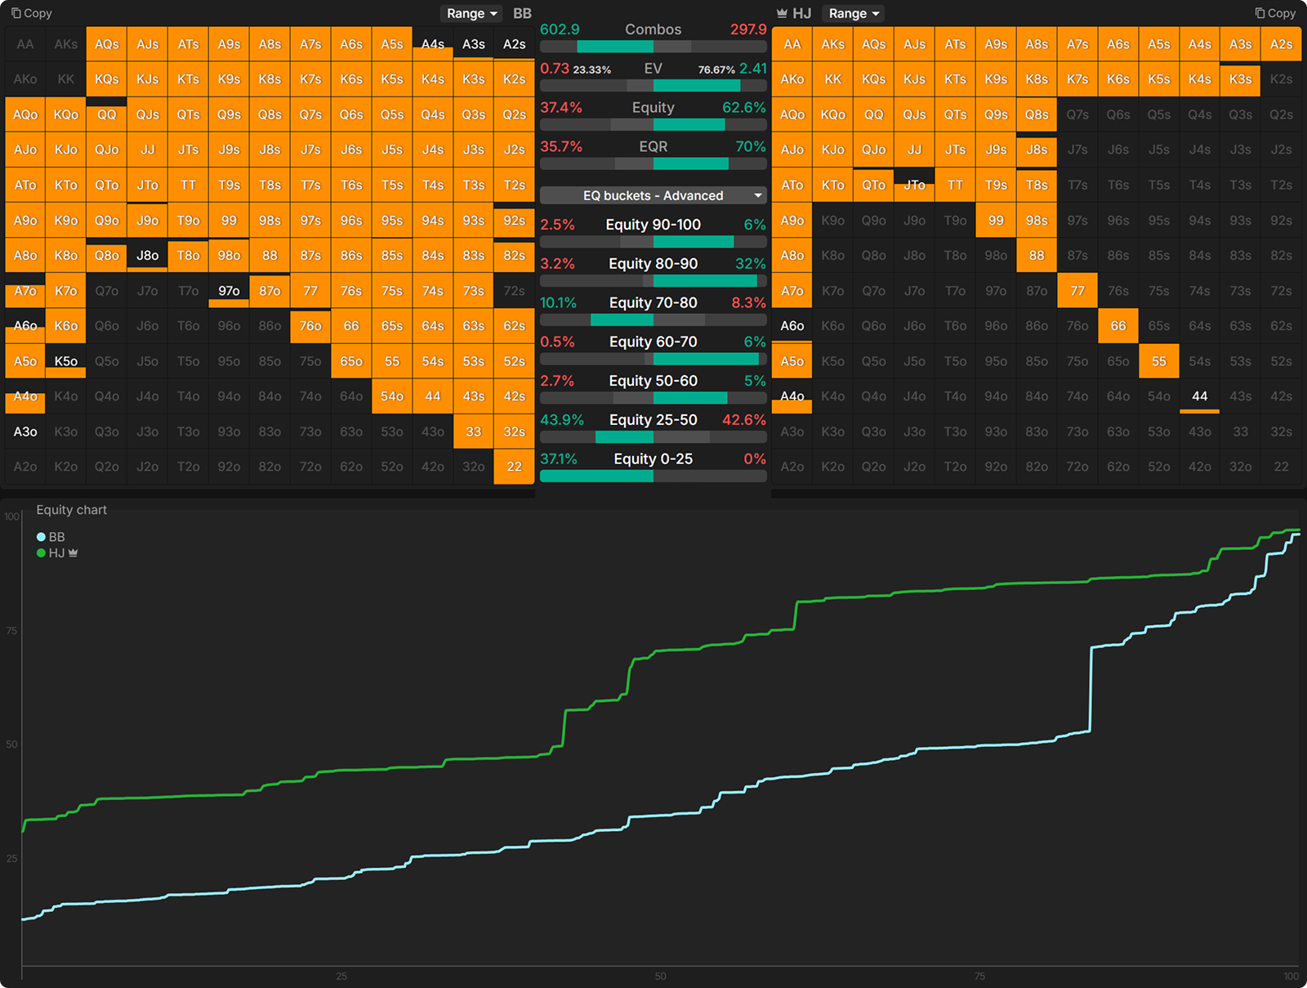The height and width of the screenshot is (988, 1307).
Task: Select 97o in the BB range grid
Action: coord(229,290)
